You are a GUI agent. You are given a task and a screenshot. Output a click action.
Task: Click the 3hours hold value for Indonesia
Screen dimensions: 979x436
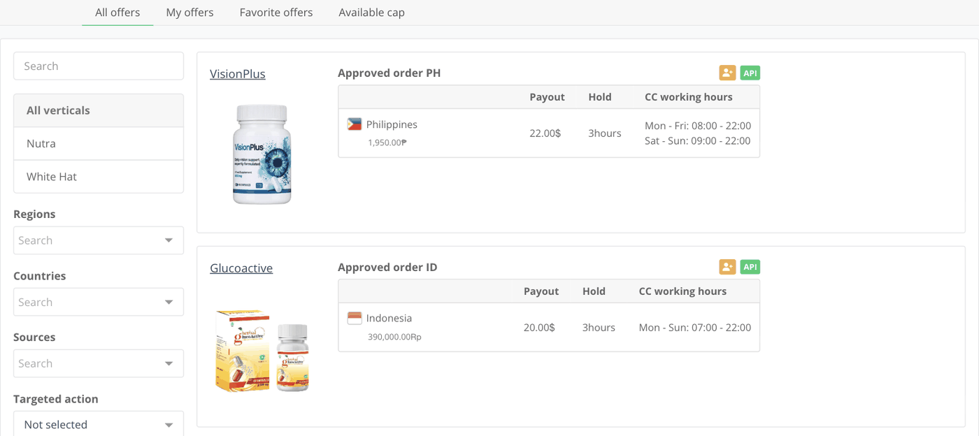599,327
